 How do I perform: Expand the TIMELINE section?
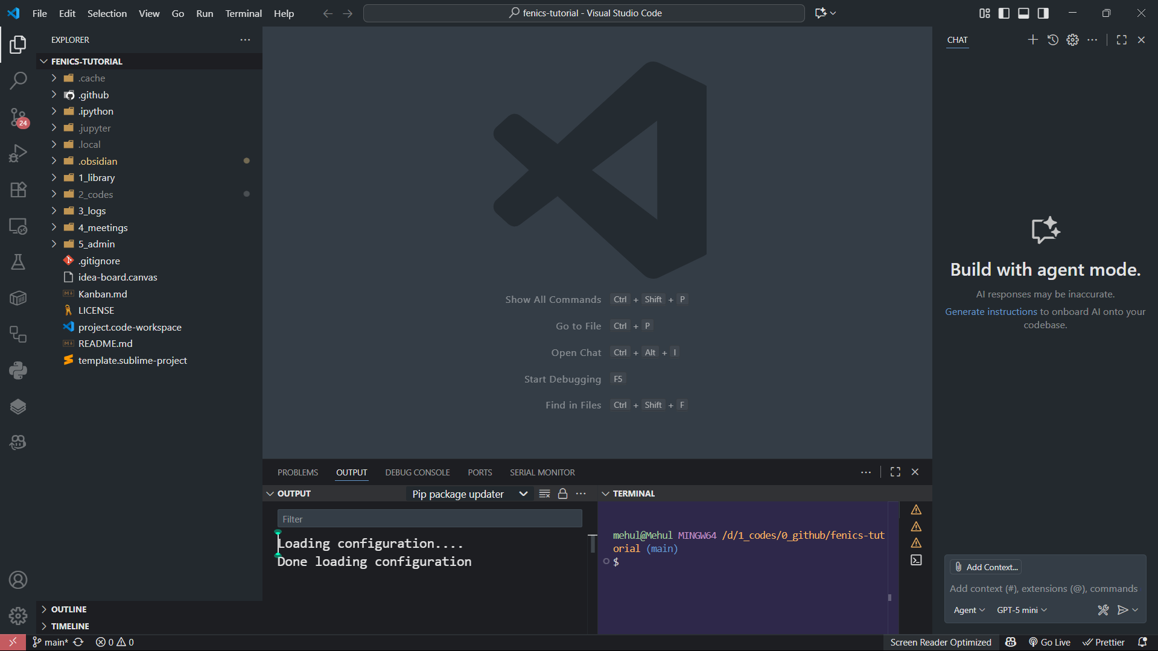tap(149, 626)
